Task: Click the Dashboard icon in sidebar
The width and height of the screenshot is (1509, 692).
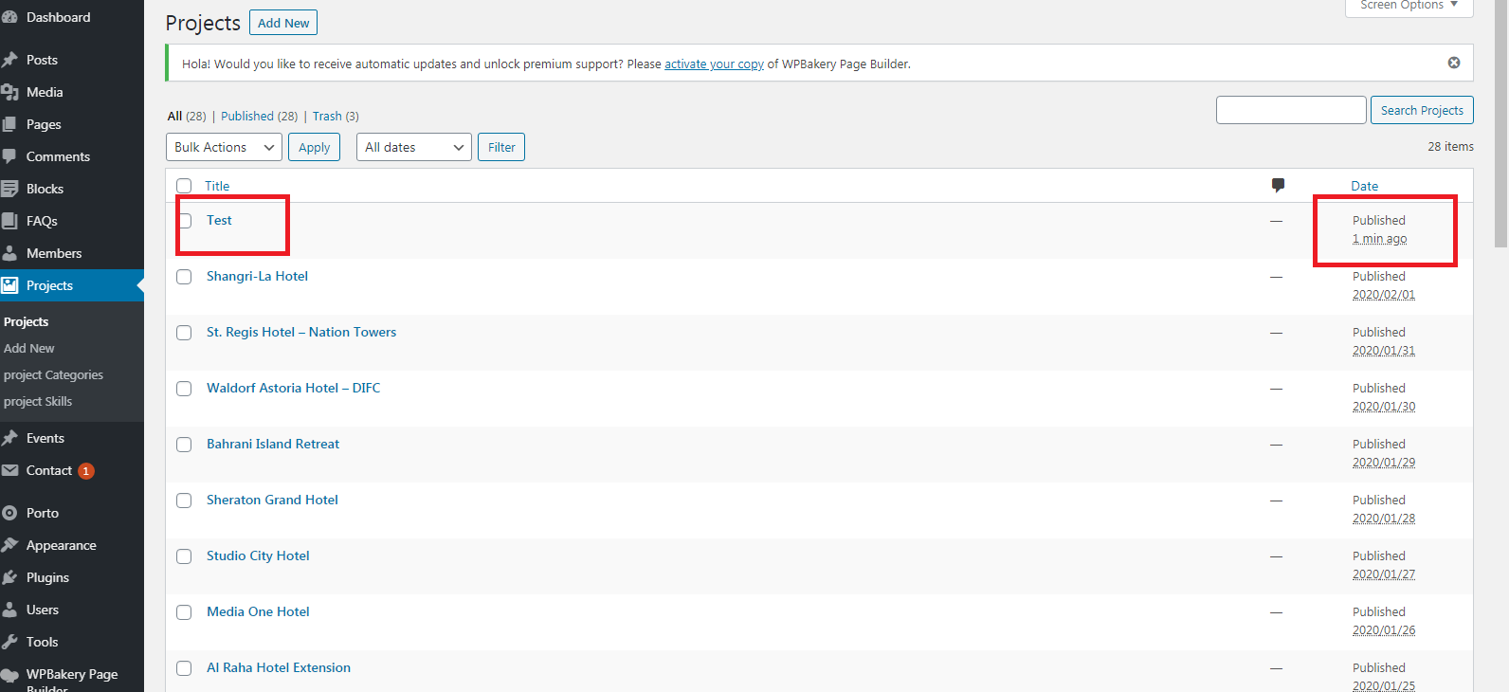Action: pyautogui.click(x=9, y=17)
